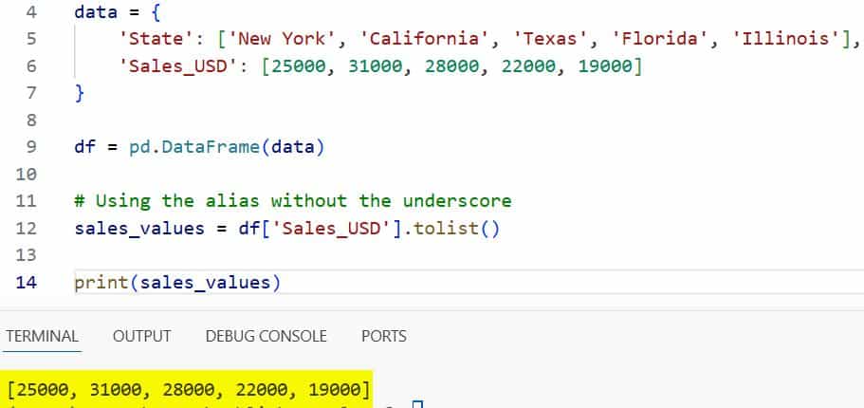Click line number 7 in gutter

click(31, 93)
